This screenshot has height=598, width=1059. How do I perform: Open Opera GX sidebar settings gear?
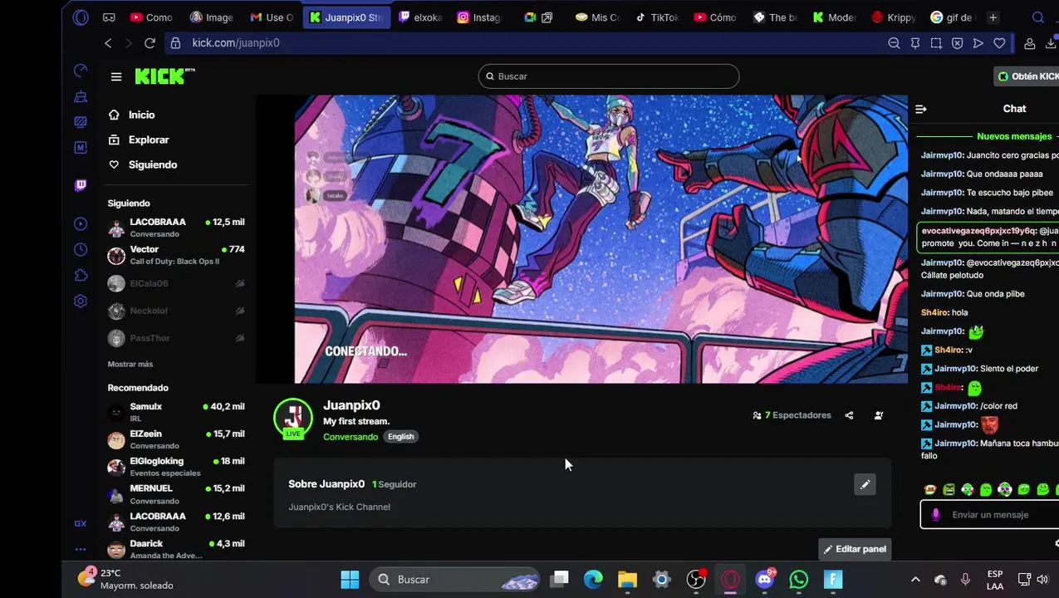point(81,301)
